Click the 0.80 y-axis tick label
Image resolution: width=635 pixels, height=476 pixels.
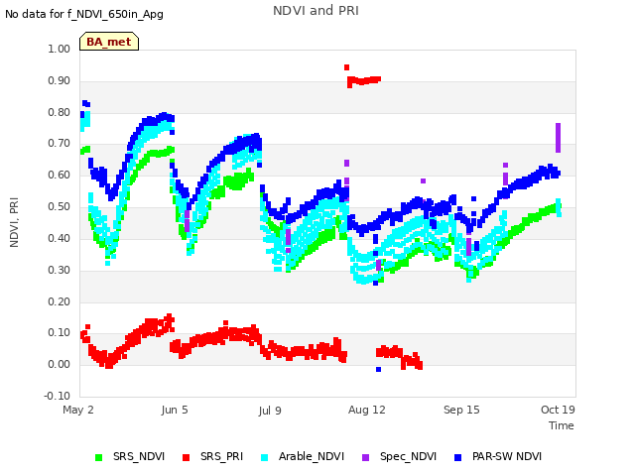[x=60, y=112]
